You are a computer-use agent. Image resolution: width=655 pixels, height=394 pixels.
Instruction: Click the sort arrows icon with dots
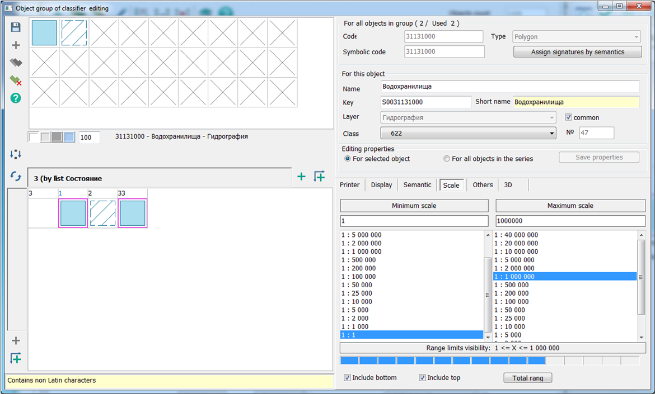pyautogui.click(x=16, y=154)
